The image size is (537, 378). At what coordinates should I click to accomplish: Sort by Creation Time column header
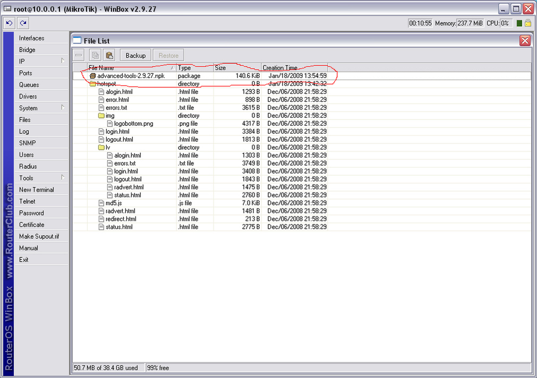pos(295,67)
